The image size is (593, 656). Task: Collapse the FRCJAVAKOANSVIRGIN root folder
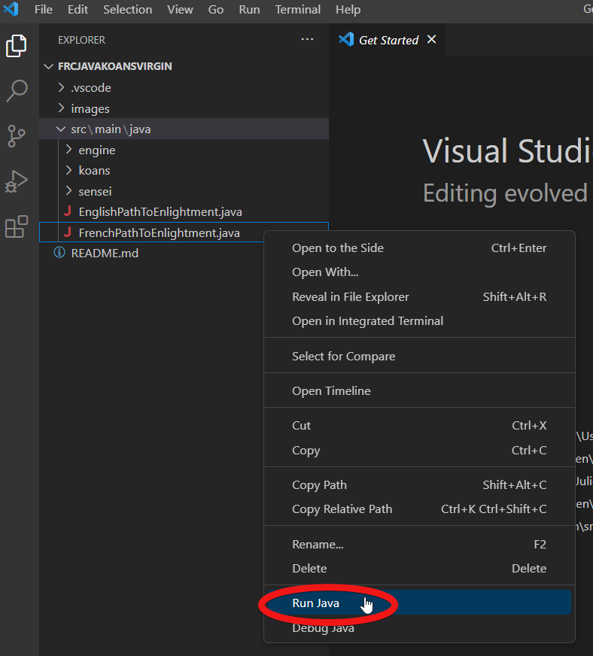[x=49, y=66]
